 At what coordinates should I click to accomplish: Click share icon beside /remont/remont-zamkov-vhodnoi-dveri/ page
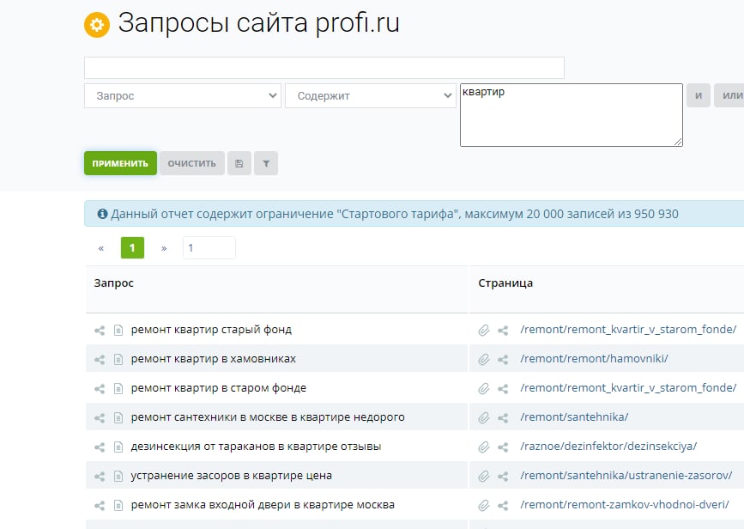tap(503, 506)
